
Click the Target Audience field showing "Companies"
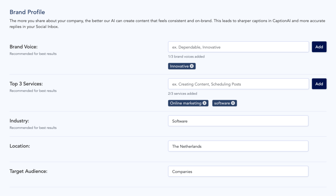coord(238,171)
